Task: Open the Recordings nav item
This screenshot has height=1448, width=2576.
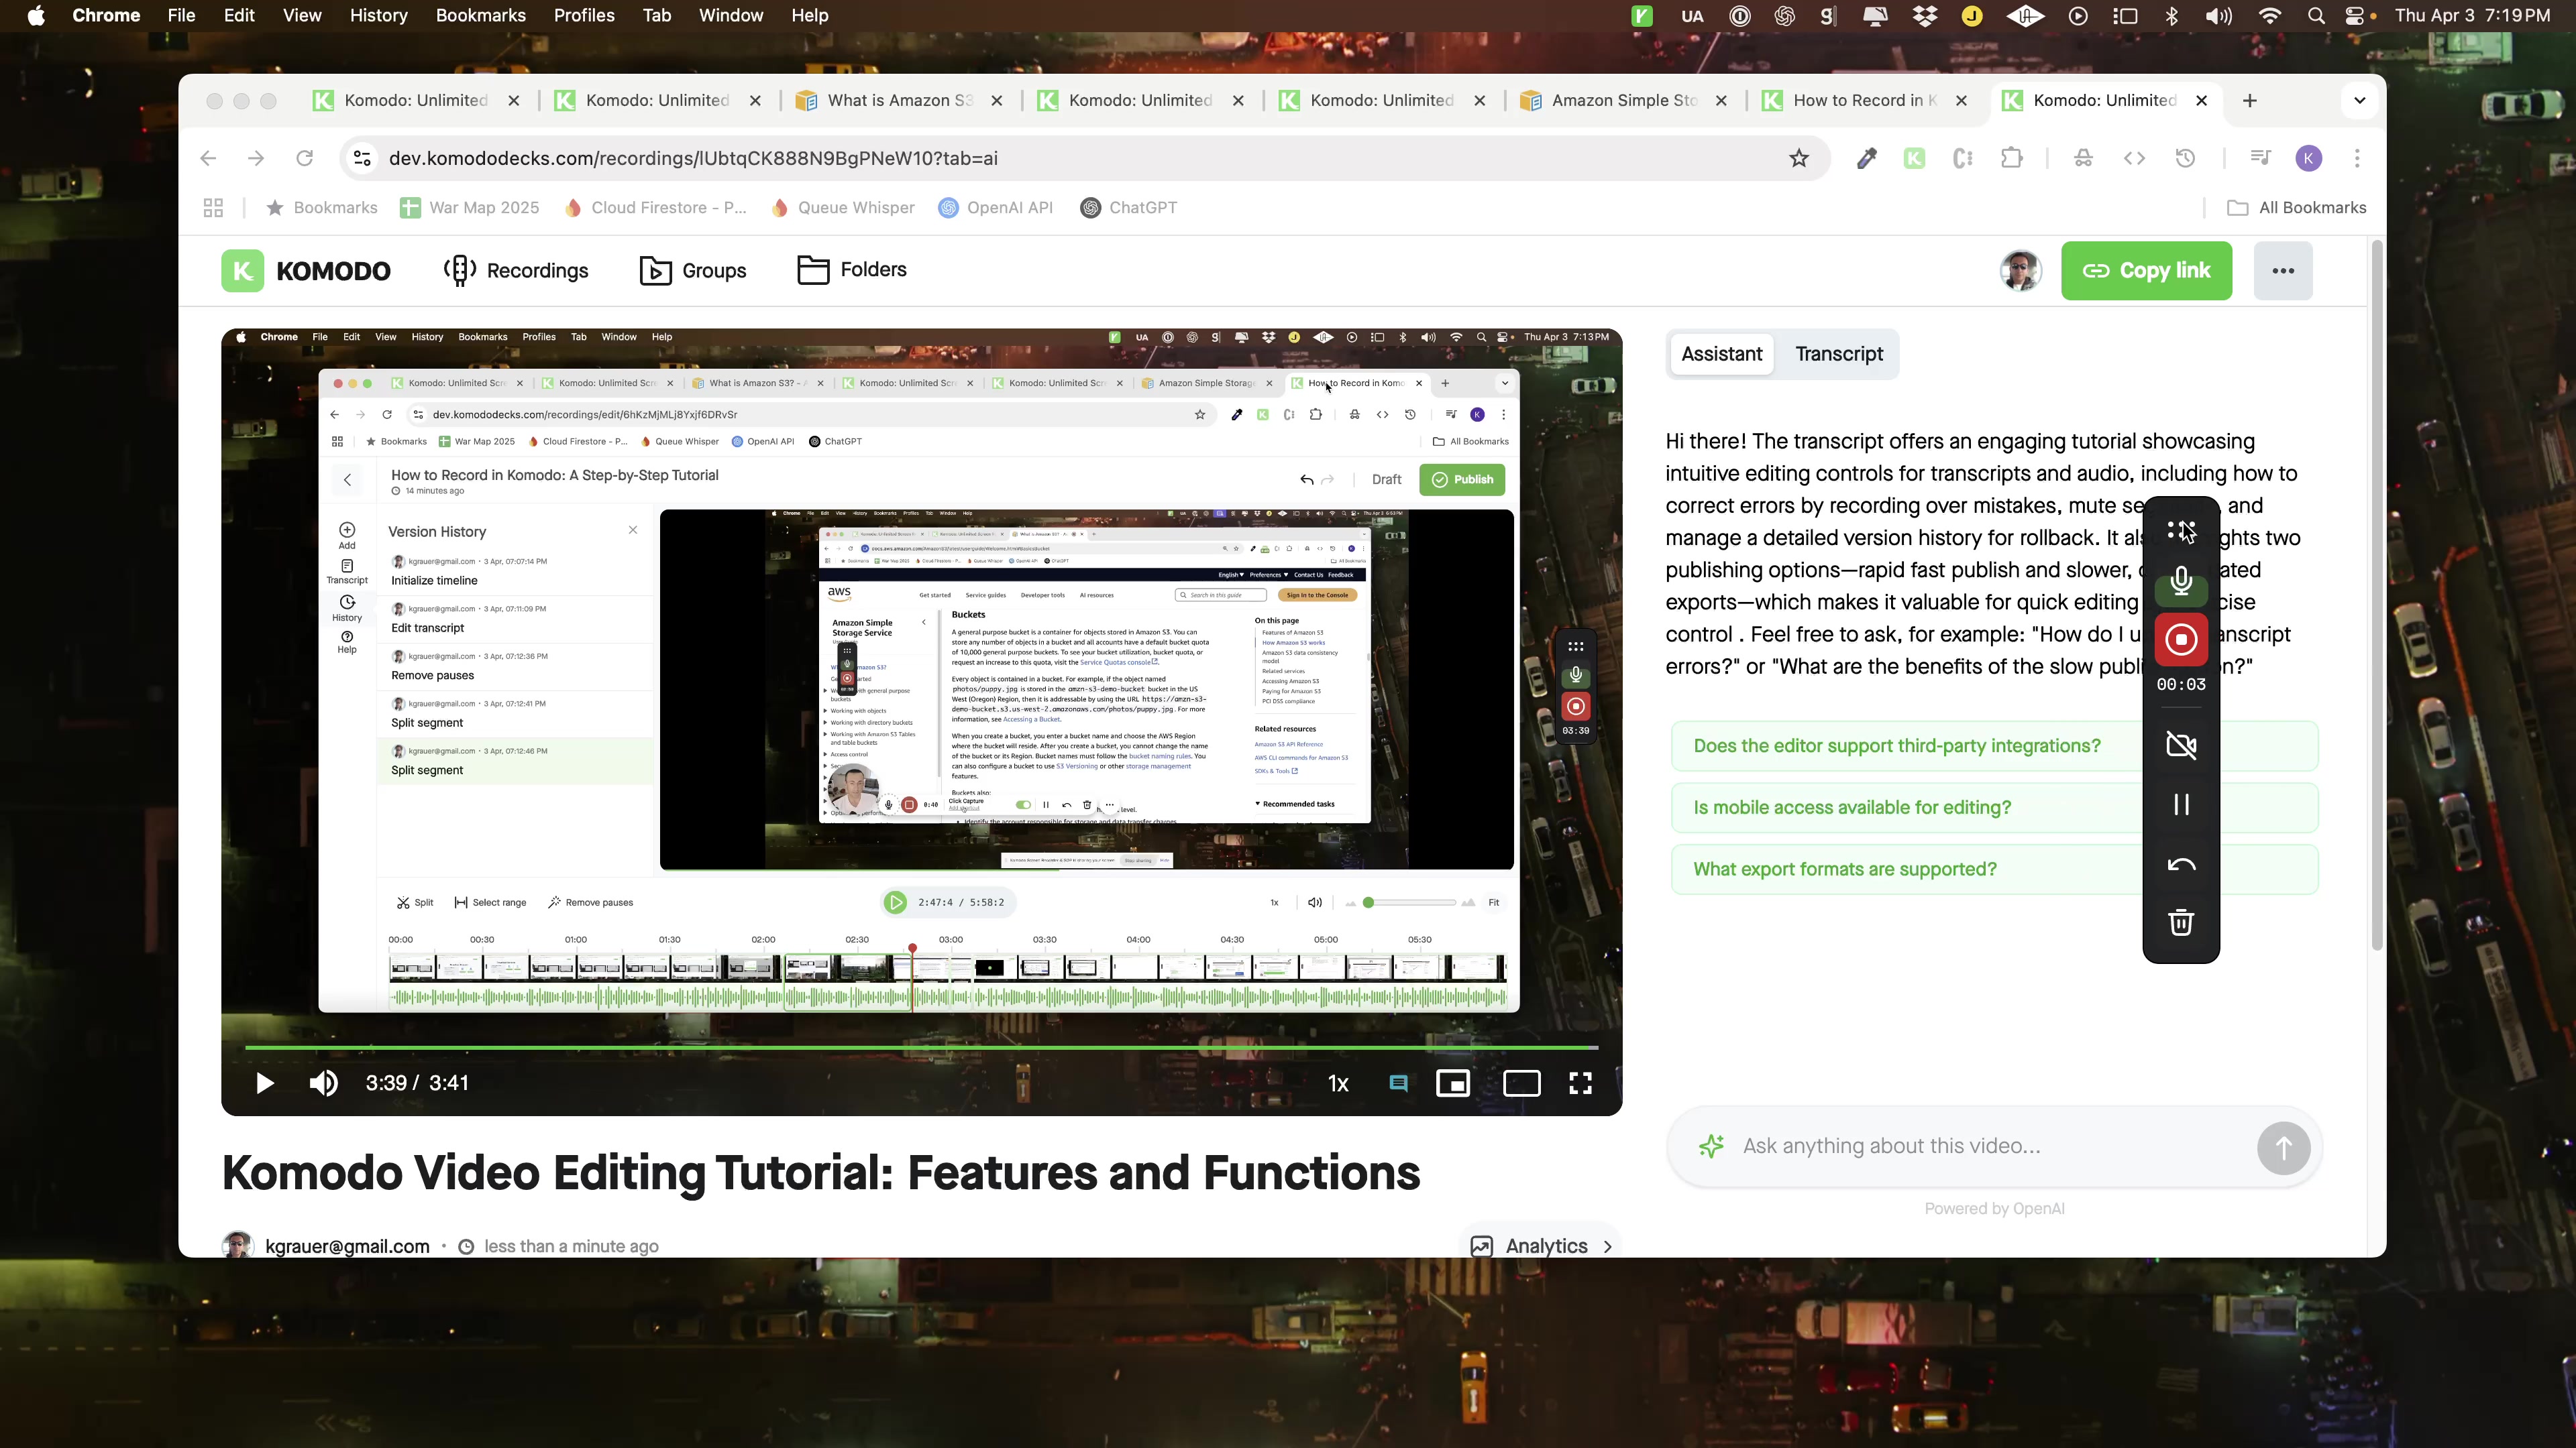Action: pyautogui.click(x=517, y=271)
